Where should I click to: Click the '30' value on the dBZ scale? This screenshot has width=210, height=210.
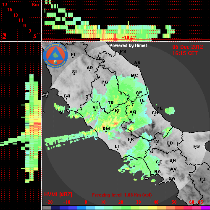pyautogui.click(x=138, y=202)
